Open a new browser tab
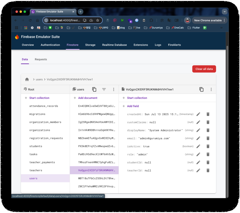 (x=80, y=12)
